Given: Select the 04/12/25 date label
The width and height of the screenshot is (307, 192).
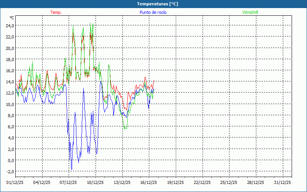Looking at the screenshot, I should [x=42, y=182].
